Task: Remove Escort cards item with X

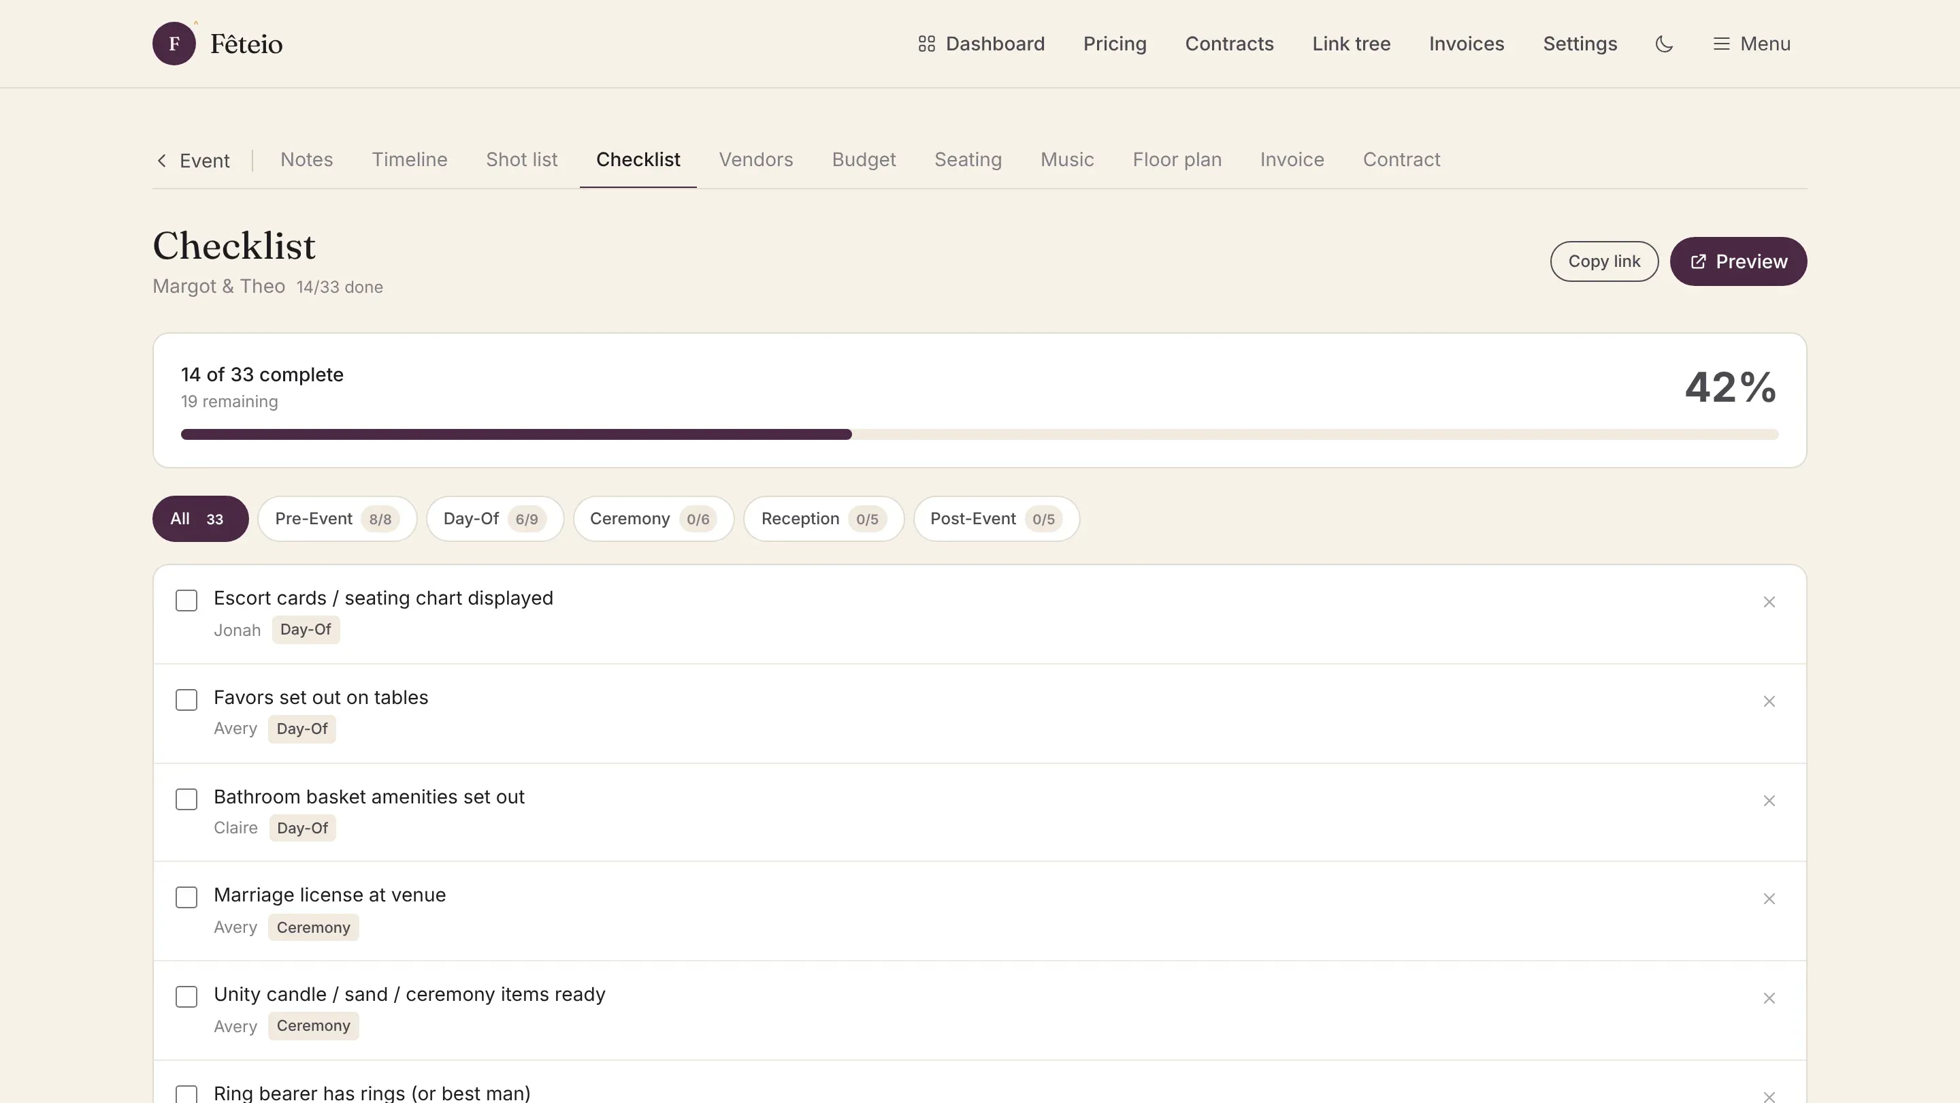Action: point(1769,602)
